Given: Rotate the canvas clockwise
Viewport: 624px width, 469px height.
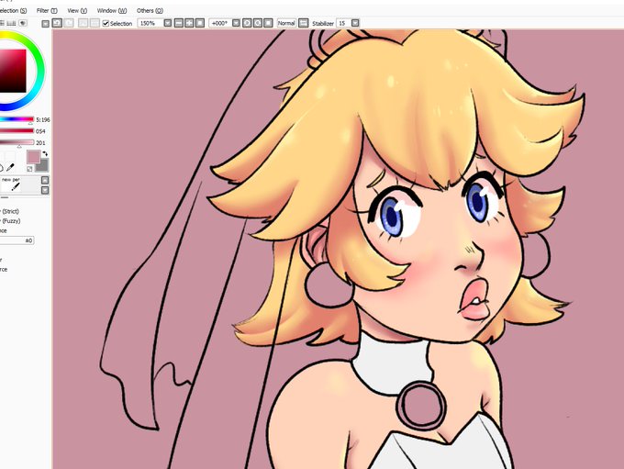Looking at the screenshot, I should (x=258, y=23).
